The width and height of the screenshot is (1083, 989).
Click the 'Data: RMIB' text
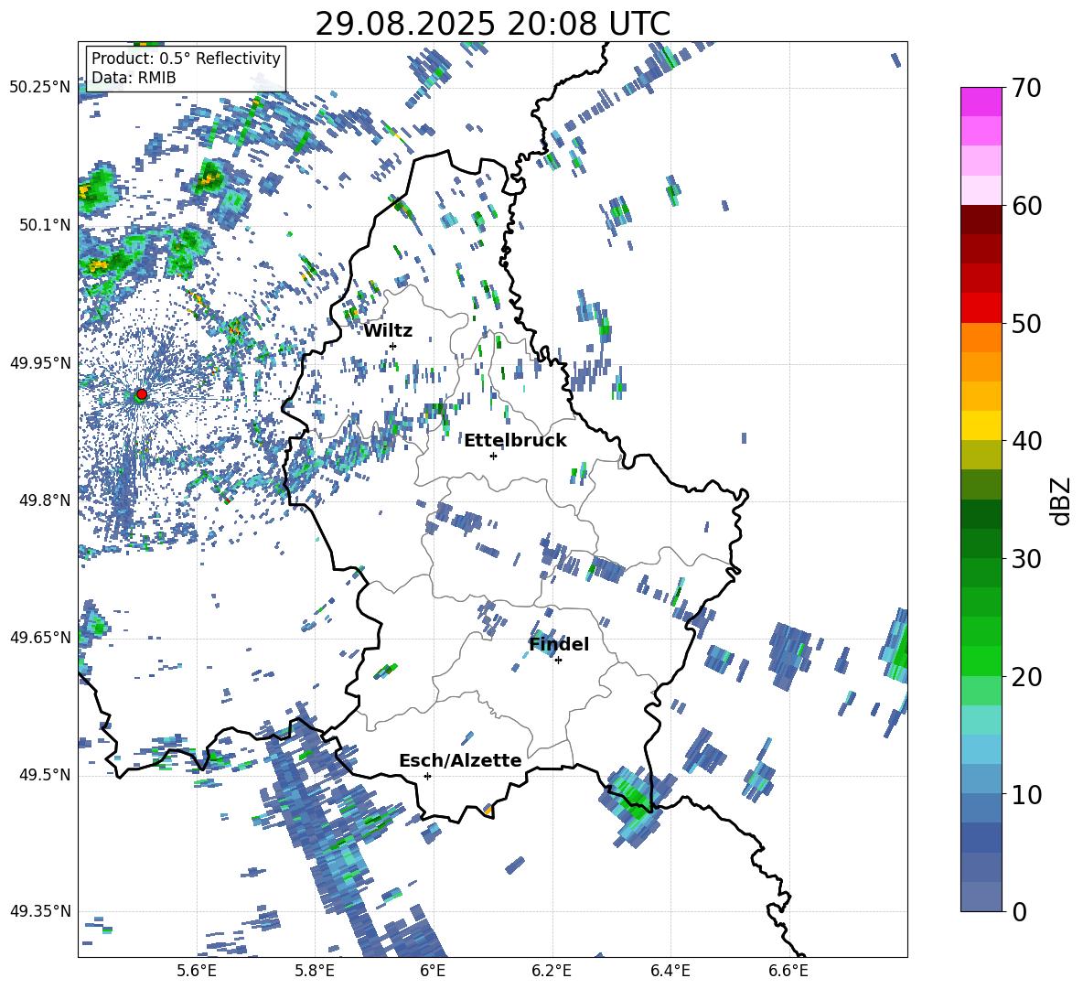(134, 78)
